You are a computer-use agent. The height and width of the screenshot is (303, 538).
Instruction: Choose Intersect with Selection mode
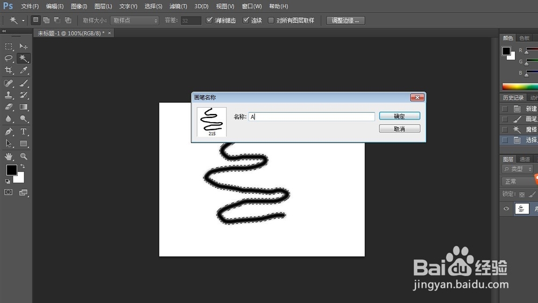click(68, 20)
